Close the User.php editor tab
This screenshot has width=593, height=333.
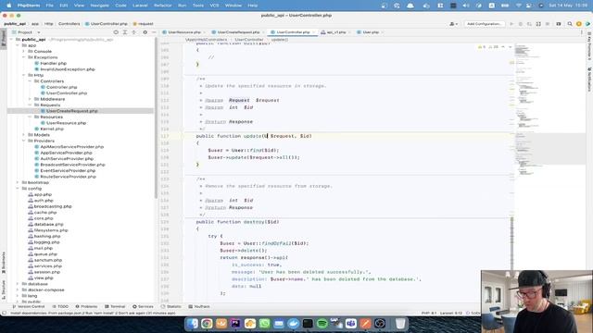383,32
